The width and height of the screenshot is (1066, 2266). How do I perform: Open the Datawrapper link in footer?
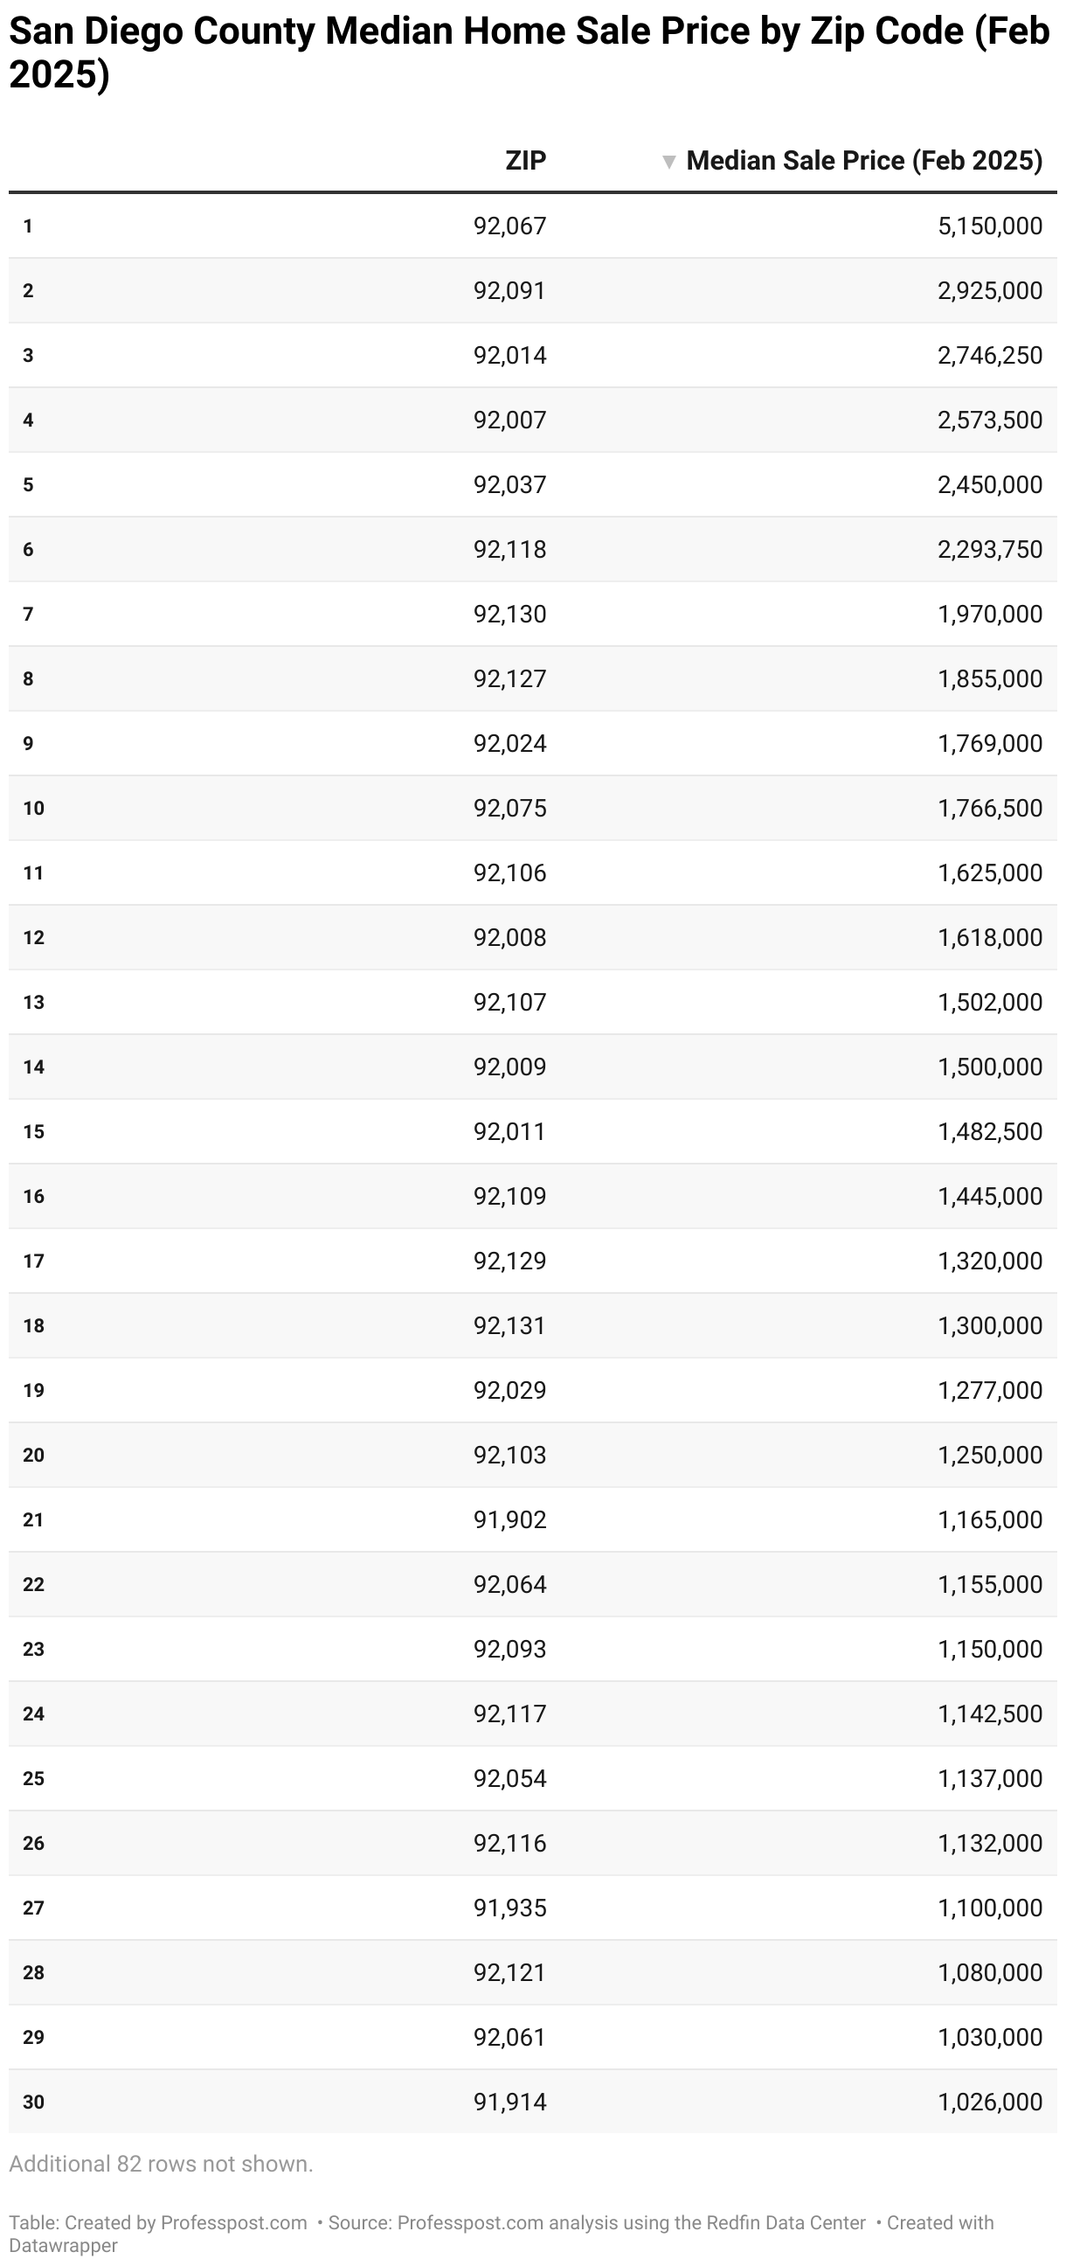point(63,2245)
